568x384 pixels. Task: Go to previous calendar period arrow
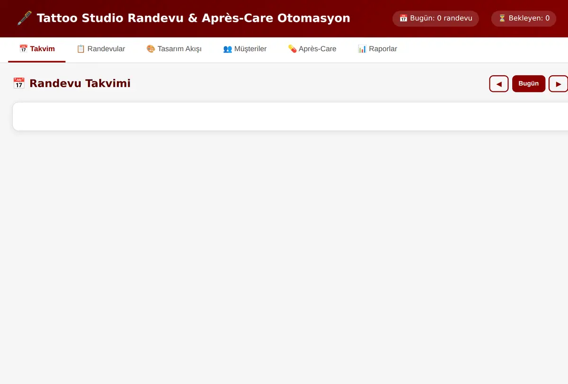click(x=499, y=84)
